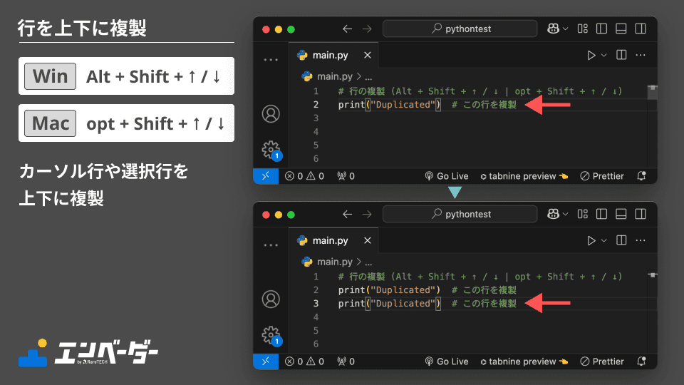Image resolution: width=684 pixels, height=385 pixels.
Task: Click main.py breadcrumb in top window
Action: coord(335,76)
